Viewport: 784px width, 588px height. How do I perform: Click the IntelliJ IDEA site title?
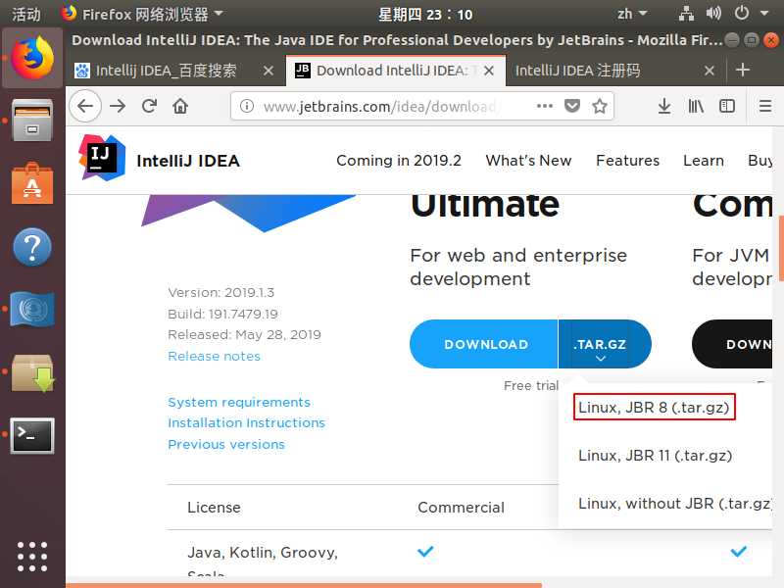188,161
